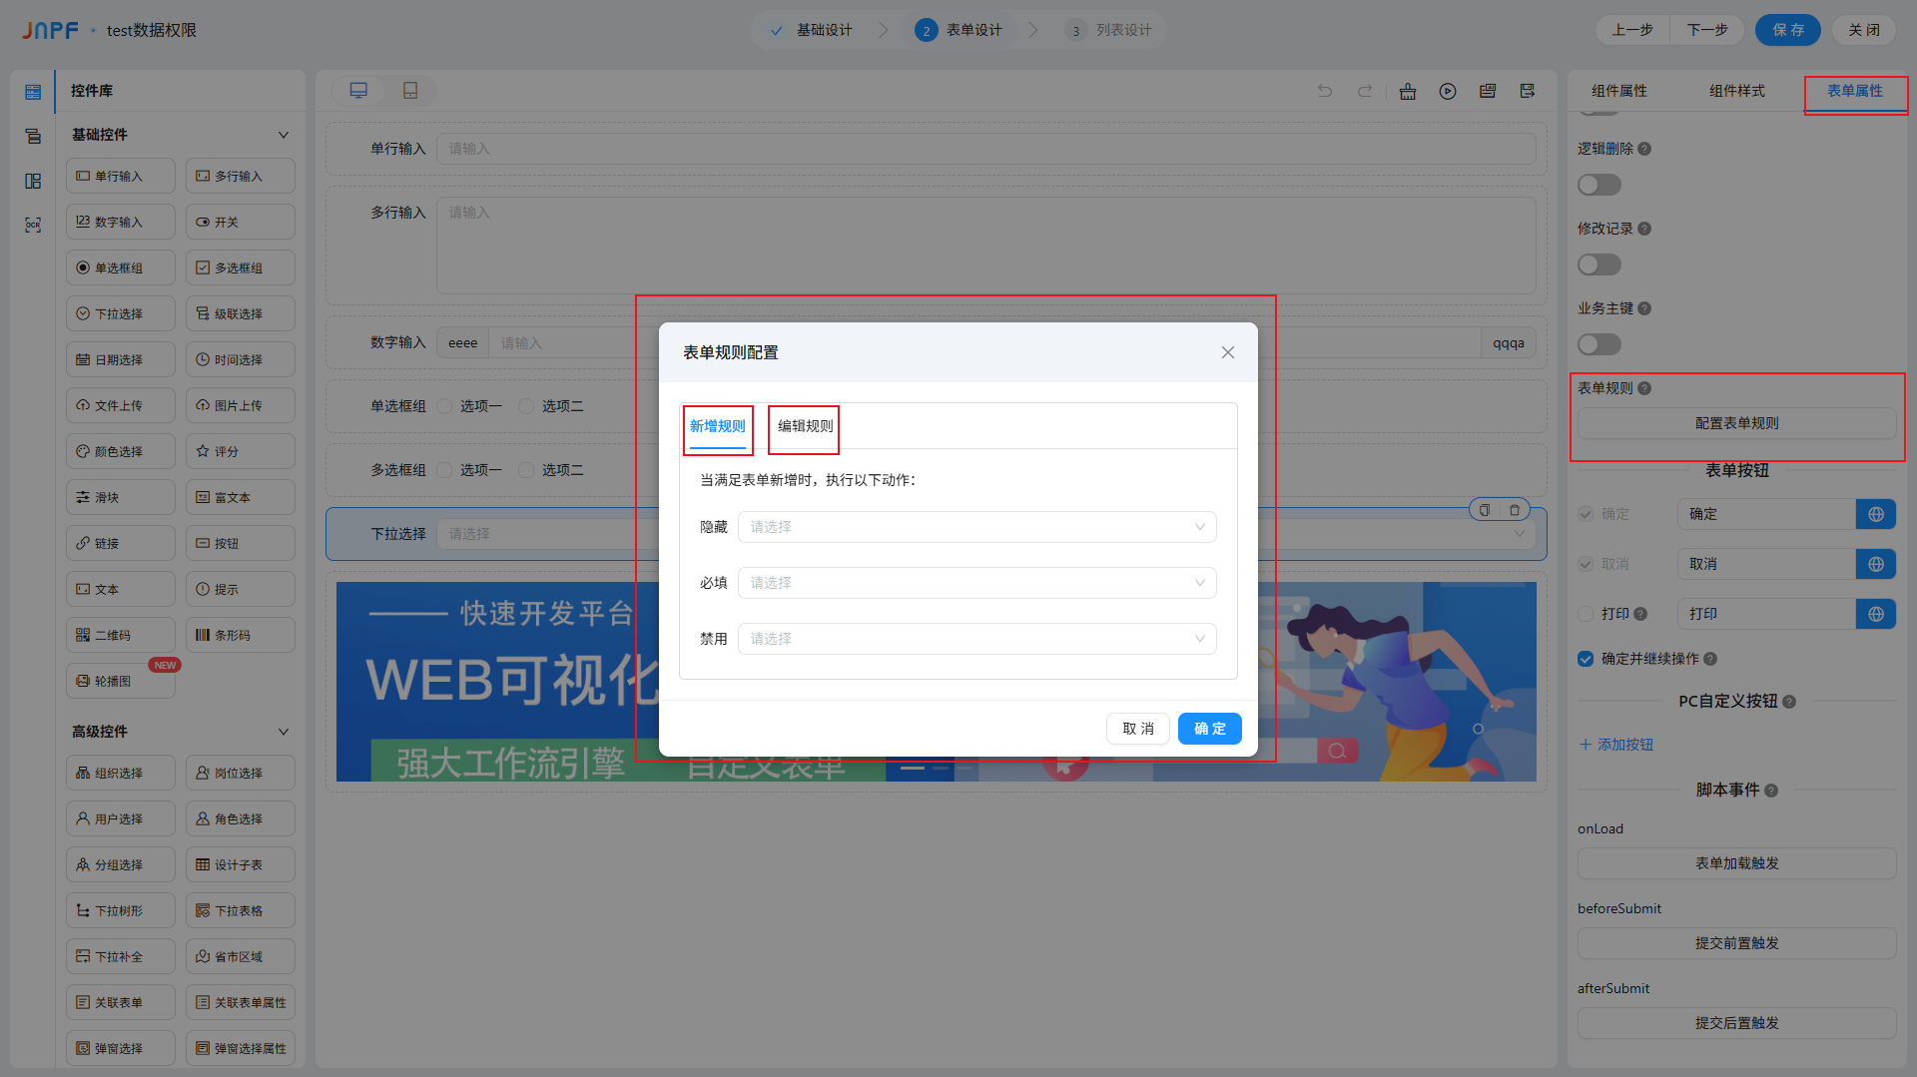Open form preview via the play icon
Viewport: 1917px width, 1077px height.
coord(1448,91)
